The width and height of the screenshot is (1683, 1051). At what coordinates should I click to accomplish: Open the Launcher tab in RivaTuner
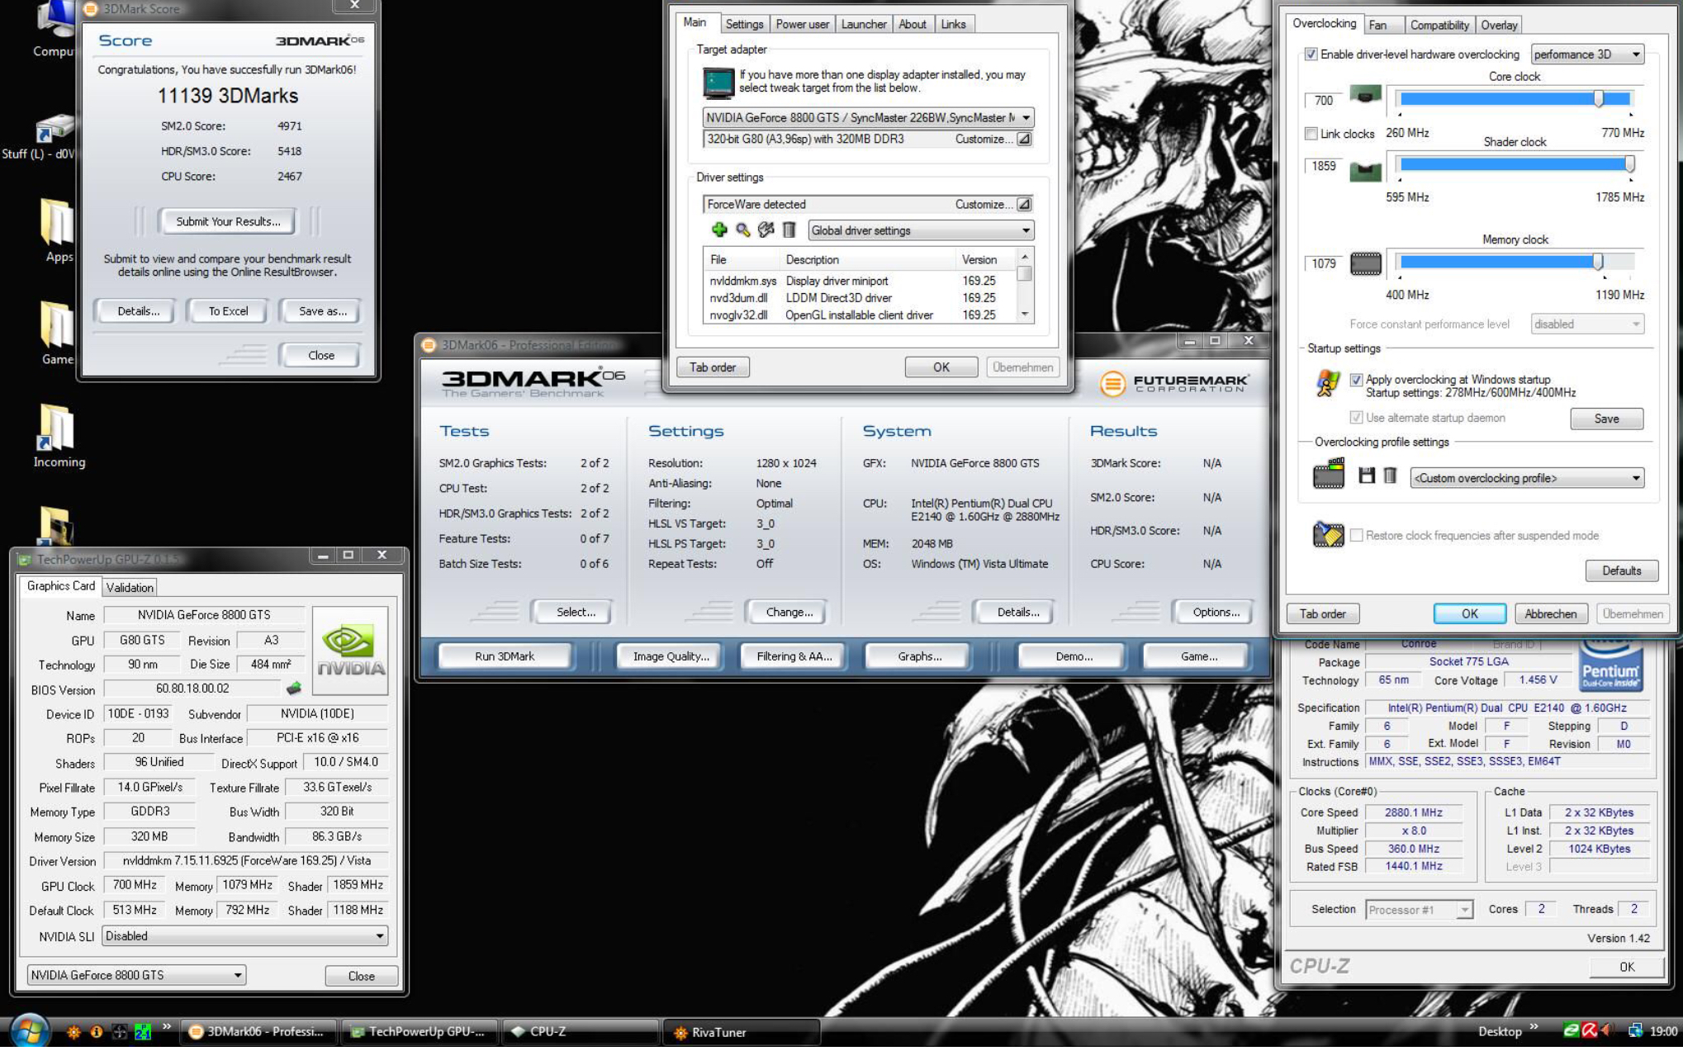point(864,24)
